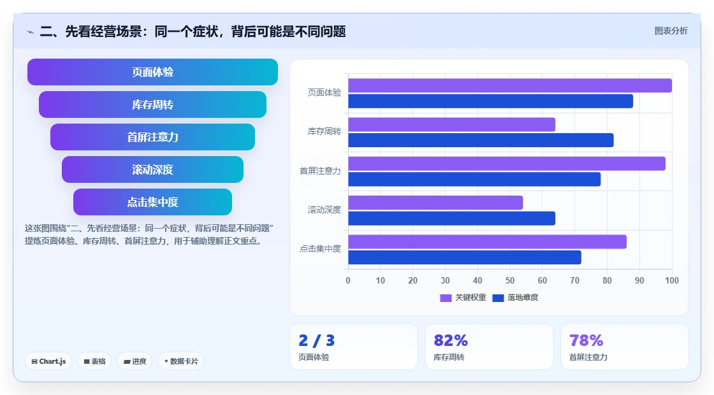Click the purple 库存周转 关键权重 bar
Viewport: 714px width, 395px height.
452,125
